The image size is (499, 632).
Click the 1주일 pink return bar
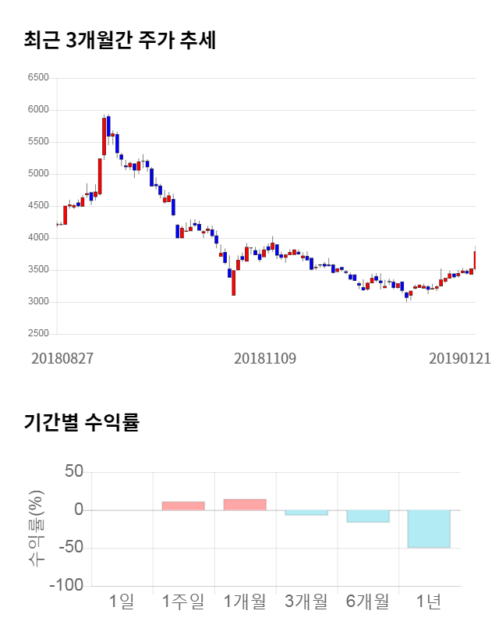183,506
